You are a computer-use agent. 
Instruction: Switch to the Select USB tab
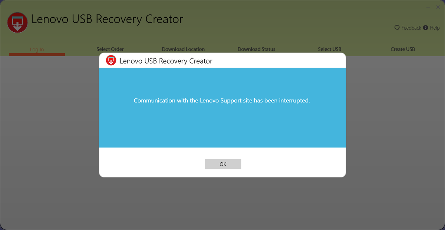coord(330,49)
